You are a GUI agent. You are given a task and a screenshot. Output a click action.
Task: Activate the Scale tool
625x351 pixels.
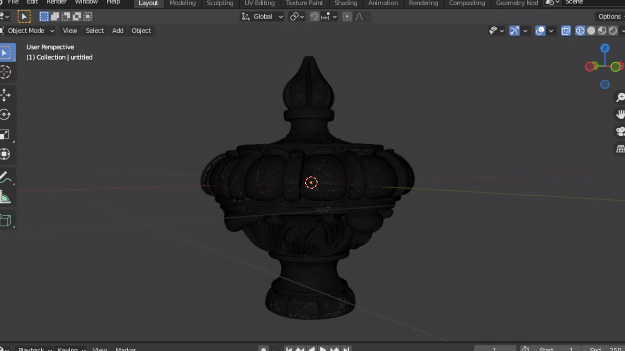pos(5,135)
